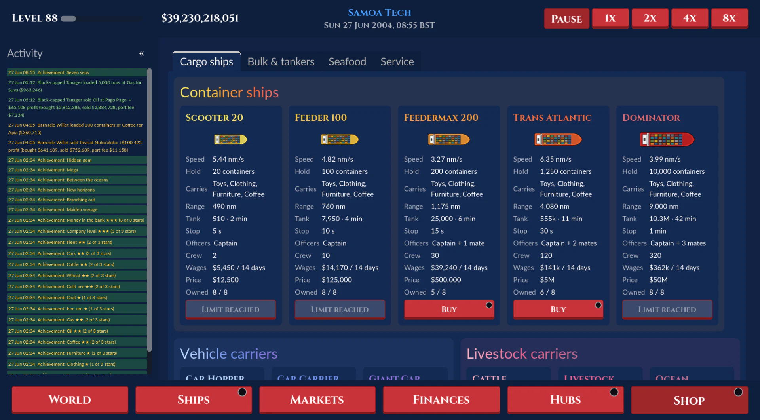
Task: Open the Seafood tab
Action: [347, 62]
